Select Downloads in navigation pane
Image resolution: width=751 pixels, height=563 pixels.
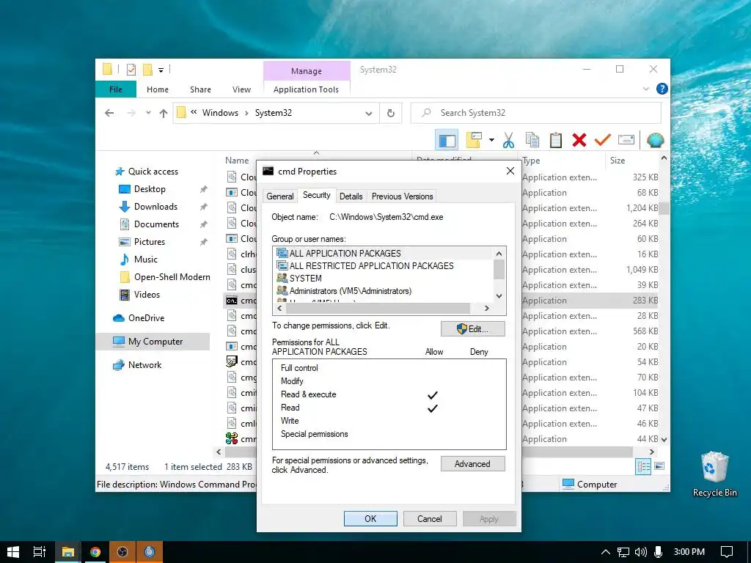pos(155,206)
